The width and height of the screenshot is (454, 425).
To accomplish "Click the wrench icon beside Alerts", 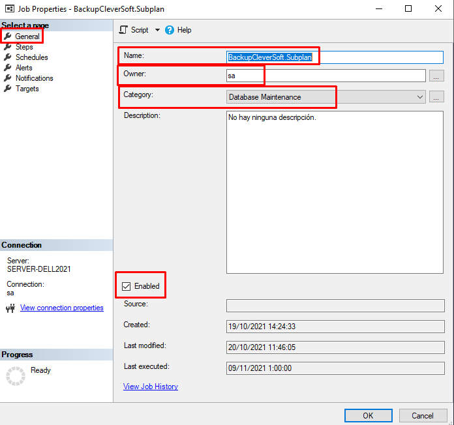I will tap(8, 68).
